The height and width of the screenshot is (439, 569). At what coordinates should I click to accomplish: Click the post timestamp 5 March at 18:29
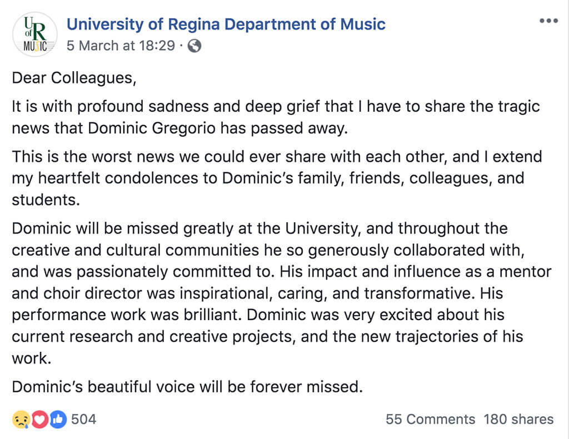[x=121, y=46]
